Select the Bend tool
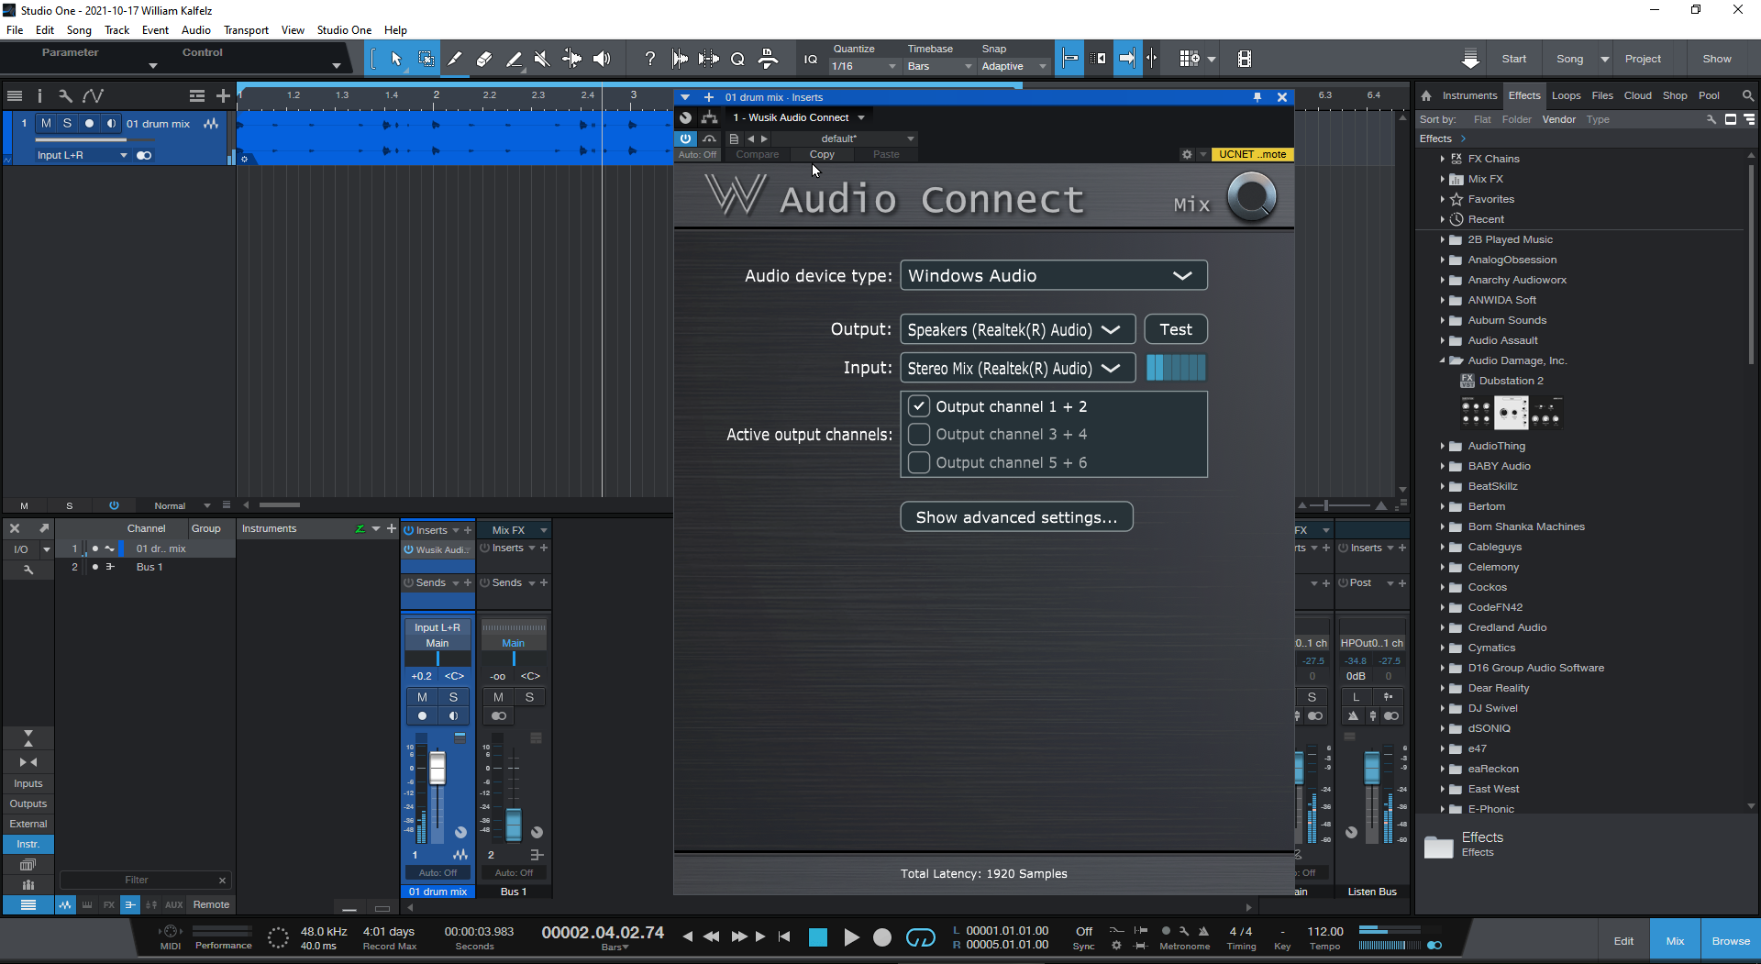 coord(571,59)
